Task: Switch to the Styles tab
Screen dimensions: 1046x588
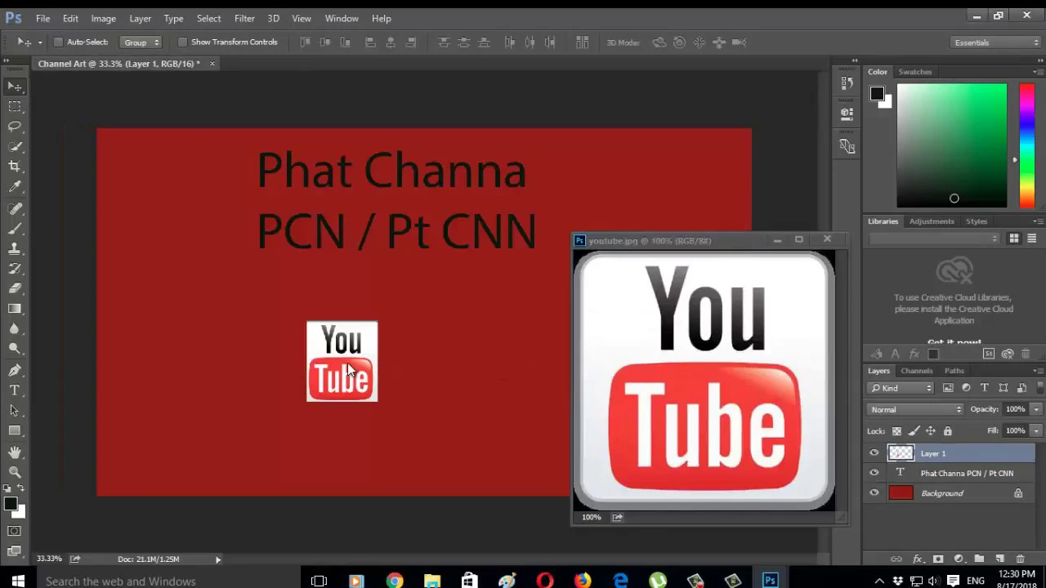Action: (x=977, y=221)
